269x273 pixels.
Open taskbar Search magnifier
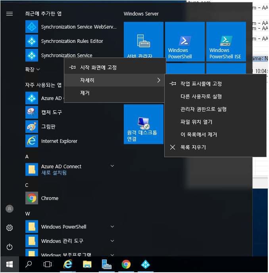pyautogui.click(x=29, y=264)
